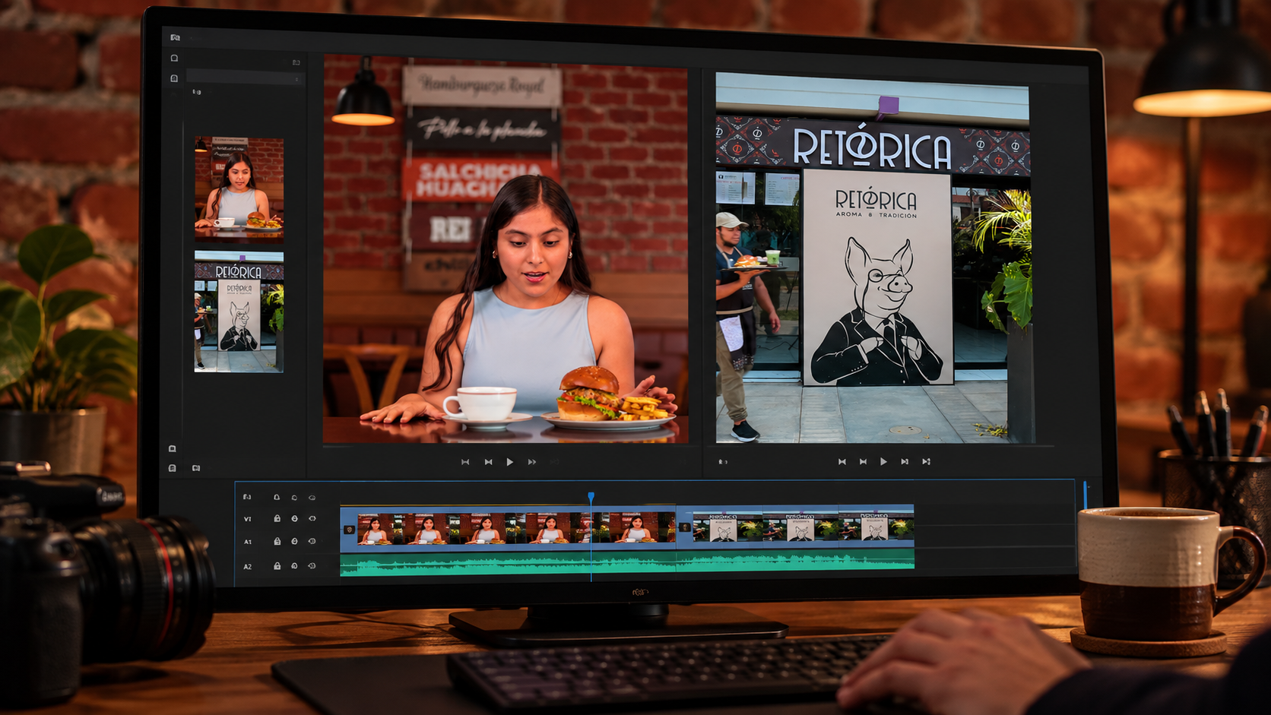Click the round icon in the top track header row

(x=294, y=498)
